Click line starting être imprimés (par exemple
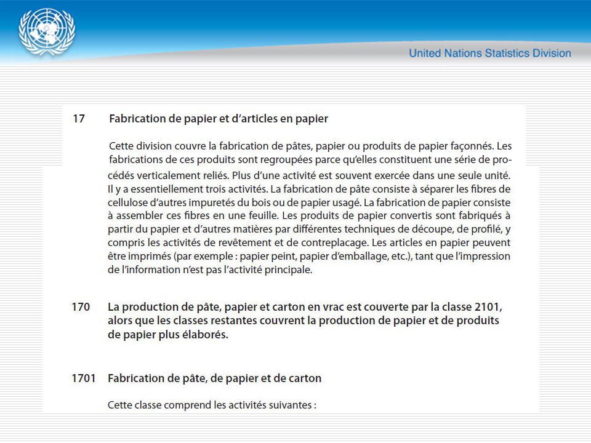591x443 pixels. (309, 256)
